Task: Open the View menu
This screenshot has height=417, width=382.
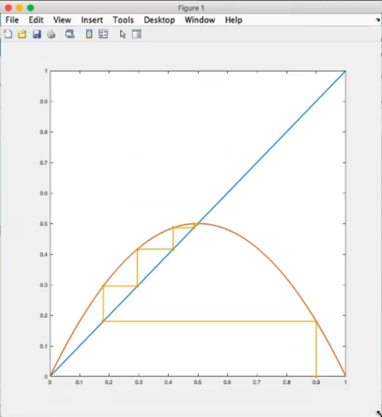Action: pos(62,20)
